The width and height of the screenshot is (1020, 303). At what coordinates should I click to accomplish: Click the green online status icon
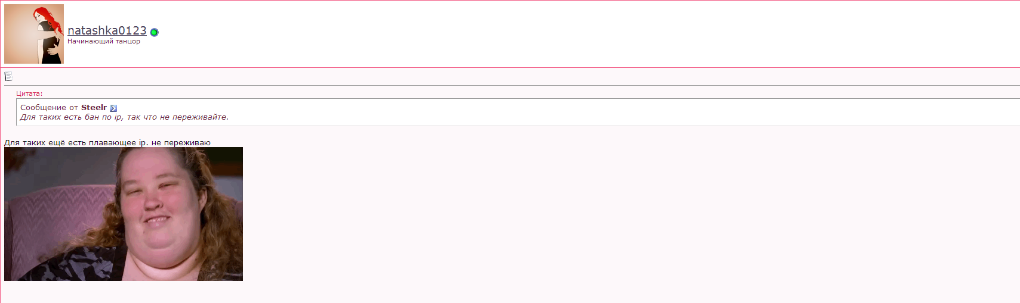(x=154, y=32)
